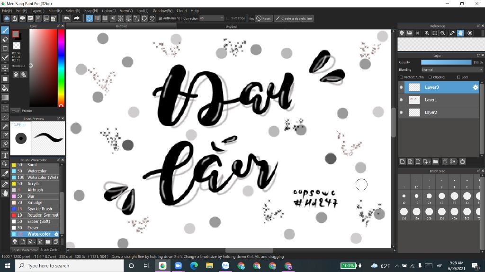This screenshot has height=272, width=485.
Task: Enable the concentric circle snap guide
Action: [x=128, y=18]
